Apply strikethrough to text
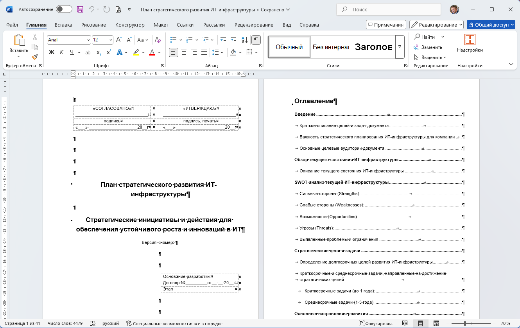 click(x=88, y=52)
